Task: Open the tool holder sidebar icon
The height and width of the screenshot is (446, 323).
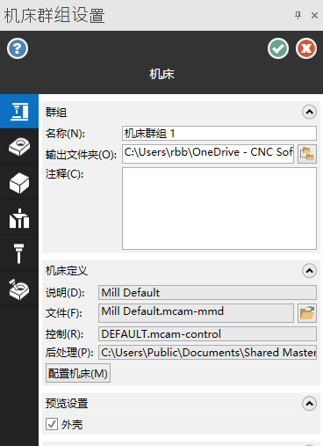Action: [19, 253]
